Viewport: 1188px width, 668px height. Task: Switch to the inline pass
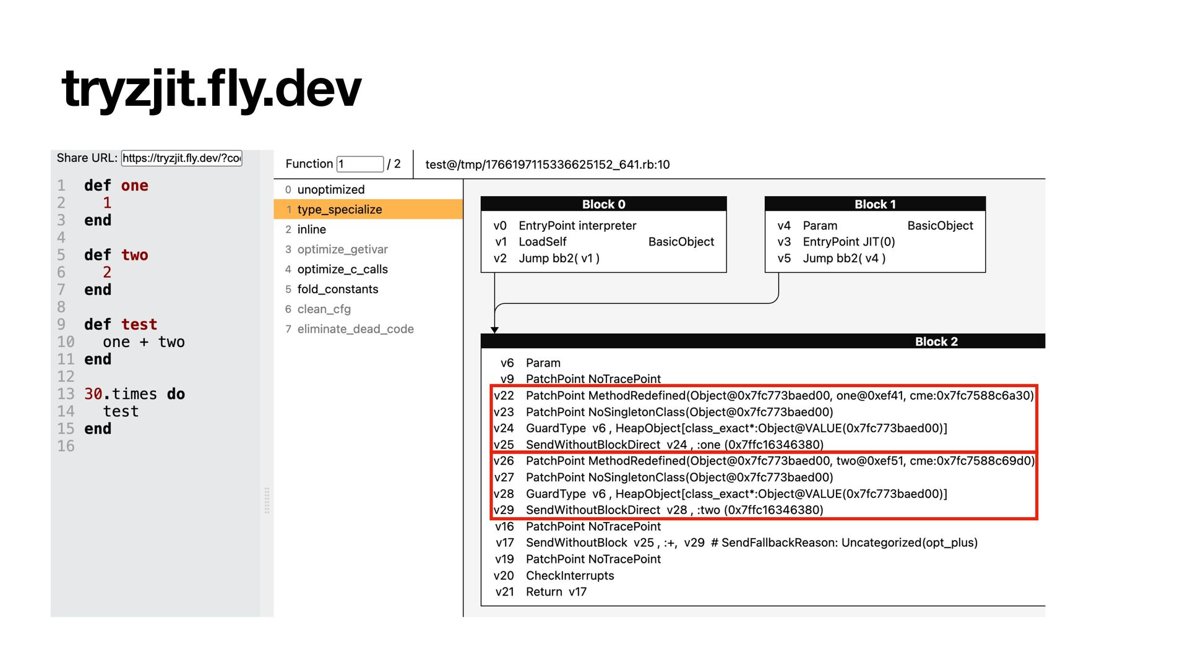(x=311, y=229)
